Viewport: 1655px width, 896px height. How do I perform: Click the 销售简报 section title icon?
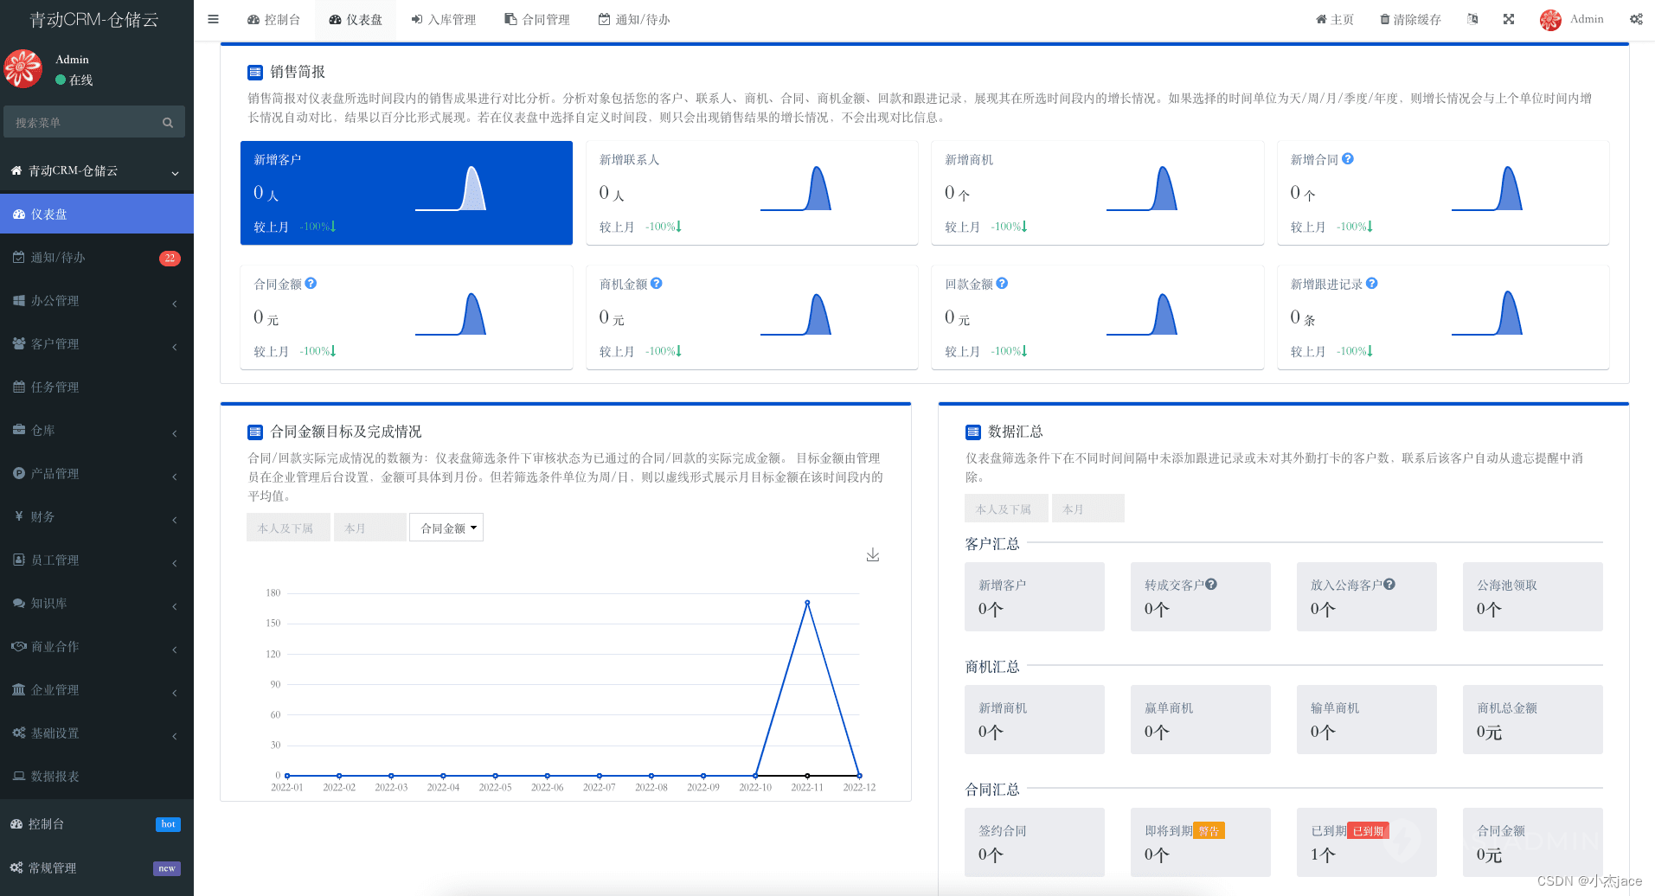(x=255, y=72)
